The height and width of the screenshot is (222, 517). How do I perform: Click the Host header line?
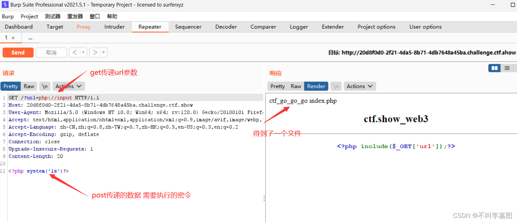[101, 105]
